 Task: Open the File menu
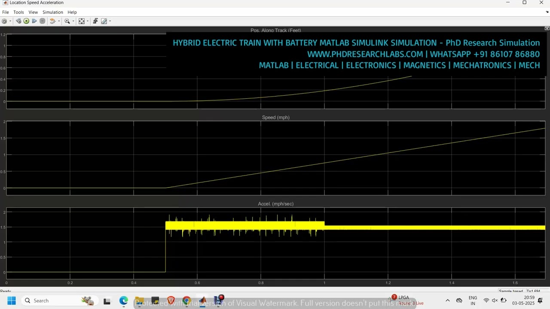pos(6,12)
